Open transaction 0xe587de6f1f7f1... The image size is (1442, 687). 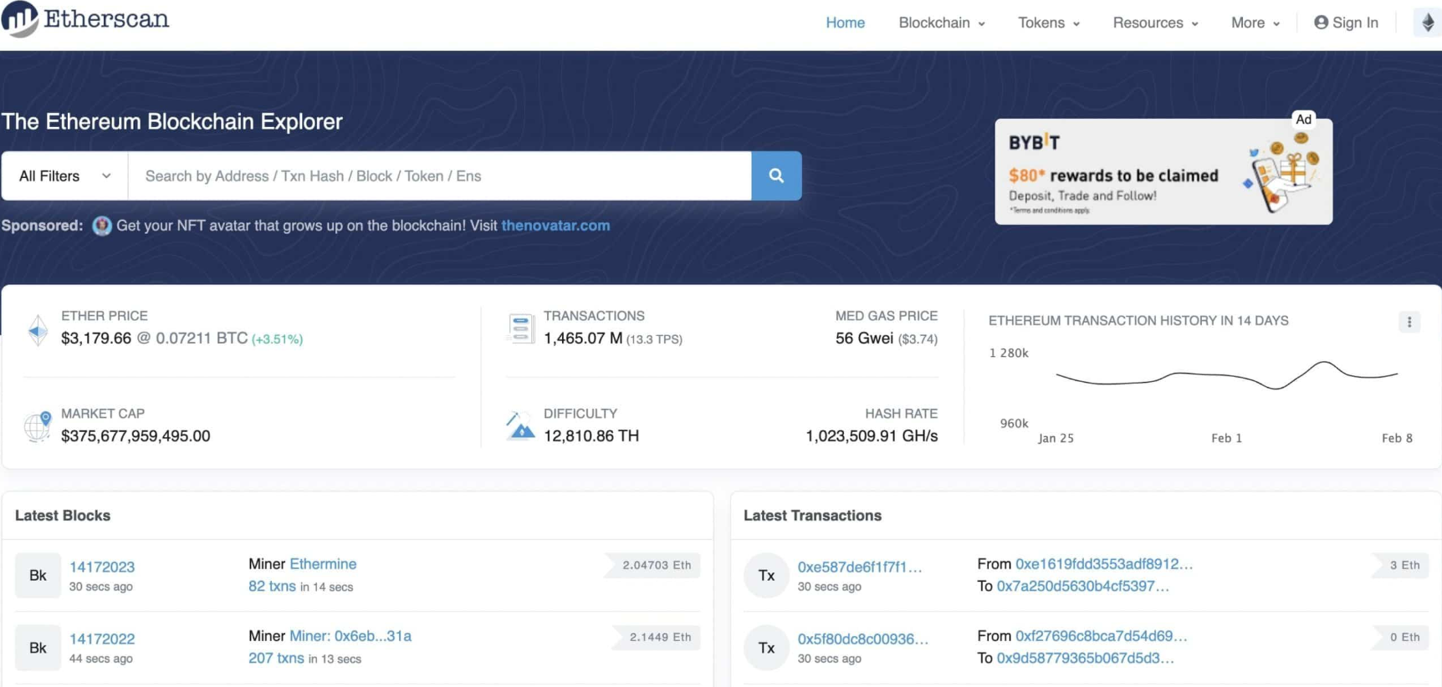pyautogui.click(x=860, y=567)
